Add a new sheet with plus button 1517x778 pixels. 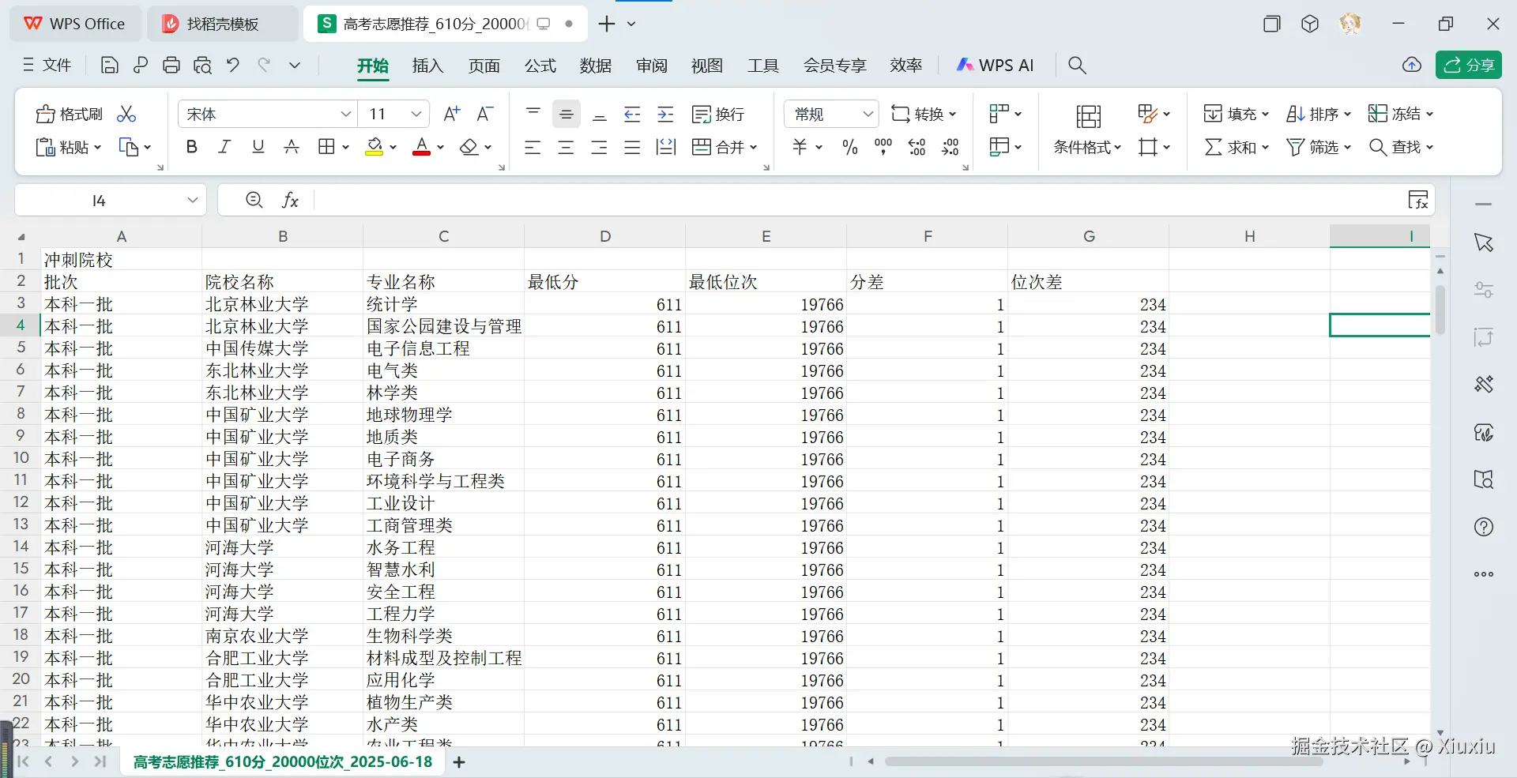coord(459,762)
